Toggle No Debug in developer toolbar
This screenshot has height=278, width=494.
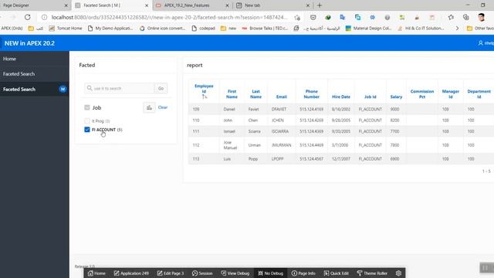tap(271, 273)
